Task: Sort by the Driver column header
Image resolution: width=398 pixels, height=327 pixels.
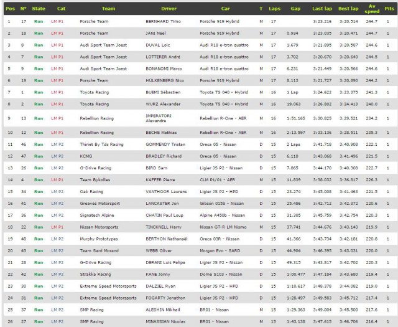Action: [169, 8]
